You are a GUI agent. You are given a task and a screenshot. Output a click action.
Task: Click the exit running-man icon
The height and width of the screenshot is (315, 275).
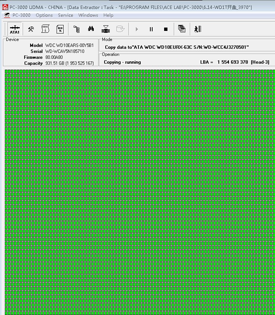click(197, 29)
